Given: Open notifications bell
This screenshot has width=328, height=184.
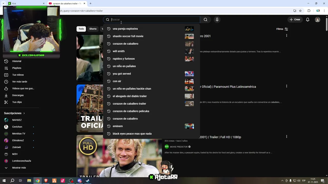Looking at the screenshot, I should 308,20.
